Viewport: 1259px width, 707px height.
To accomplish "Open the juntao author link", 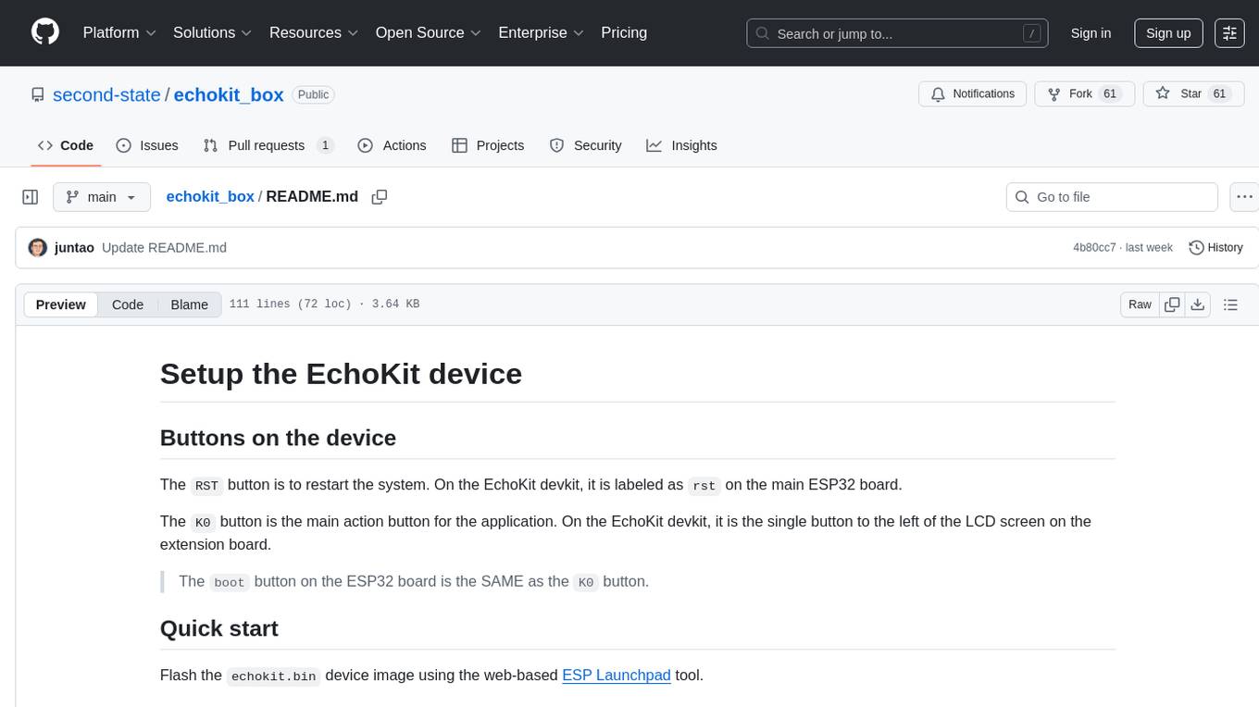I will [x=74, y=248].
